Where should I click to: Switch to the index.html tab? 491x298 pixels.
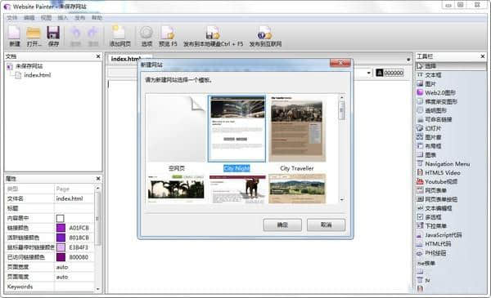126,59
